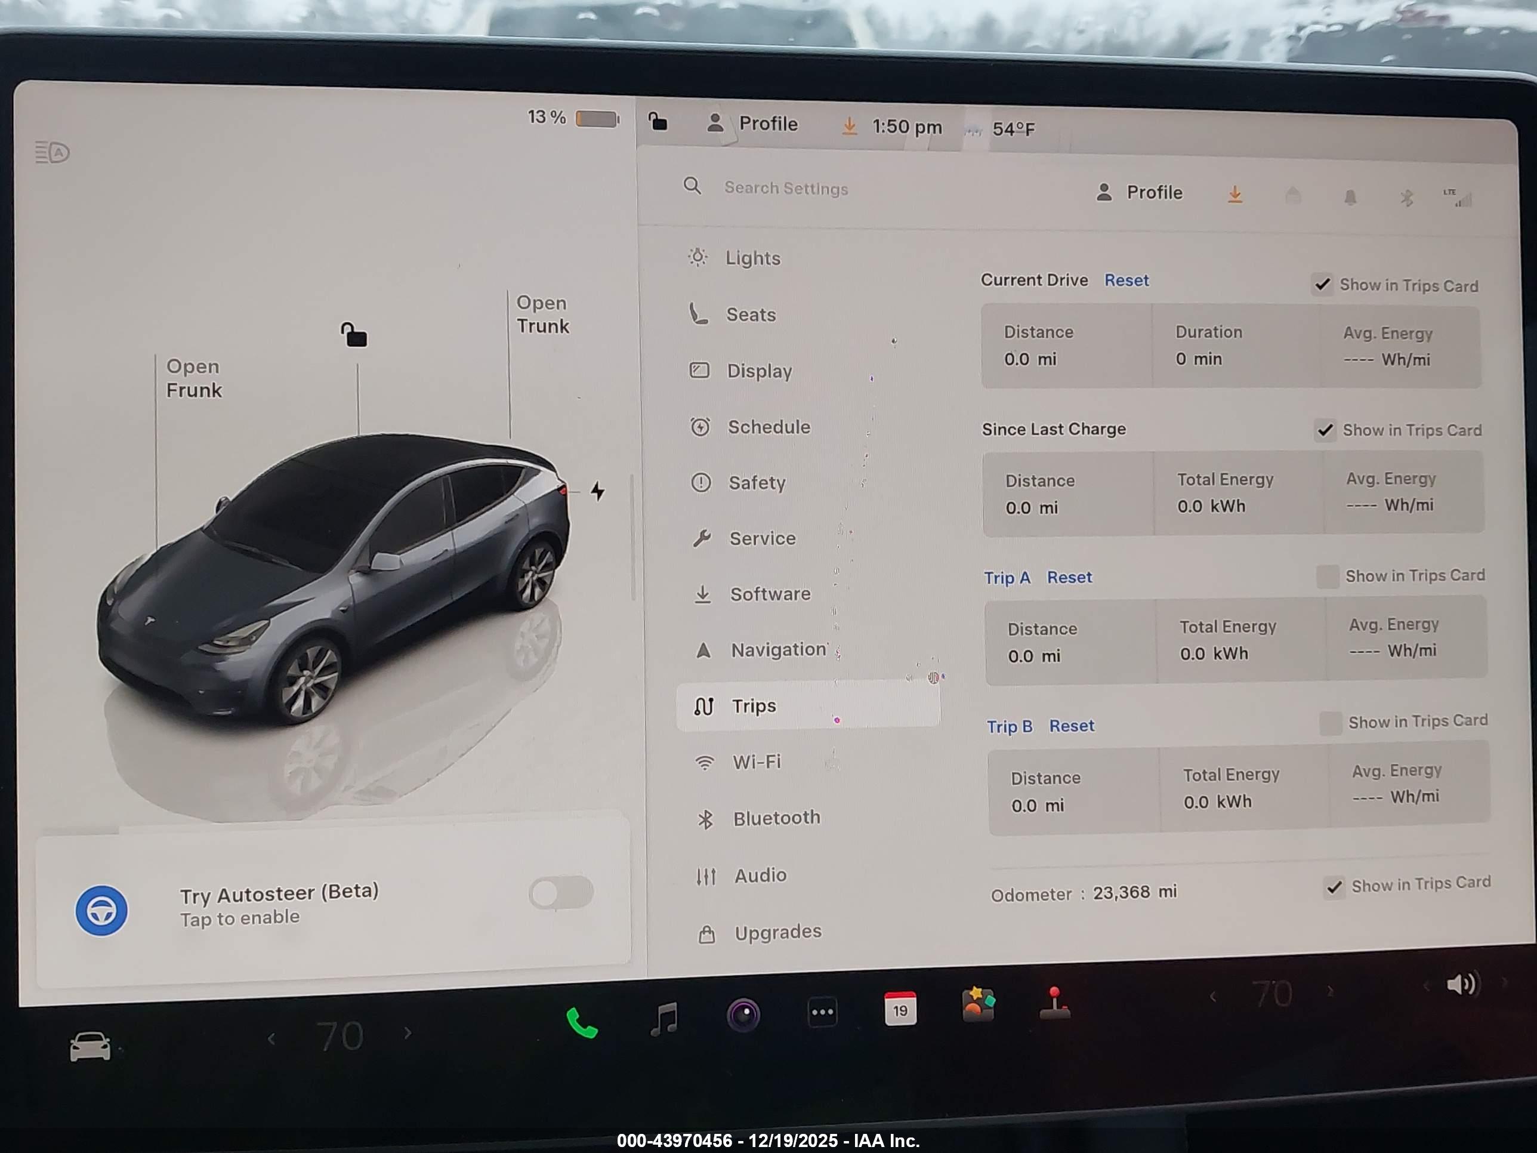Screen dimensions: 1537x1153
Task: Decrease passenger temperature with left arrow
Action: point(1213,997)
